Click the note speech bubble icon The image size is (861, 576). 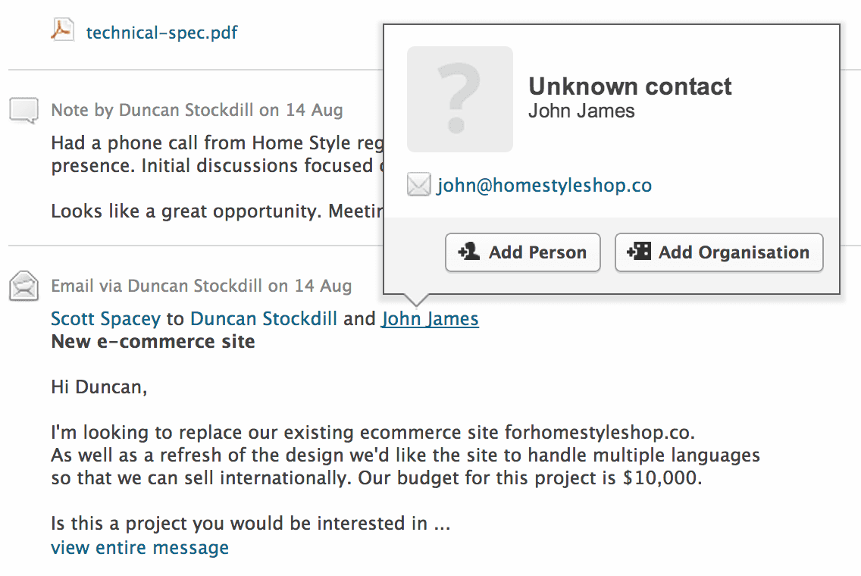pyautogui.click(x=23, y=111)
